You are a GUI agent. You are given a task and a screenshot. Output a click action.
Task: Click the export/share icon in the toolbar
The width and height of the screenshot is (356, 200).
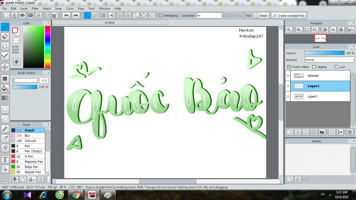[x=14, y=15]
